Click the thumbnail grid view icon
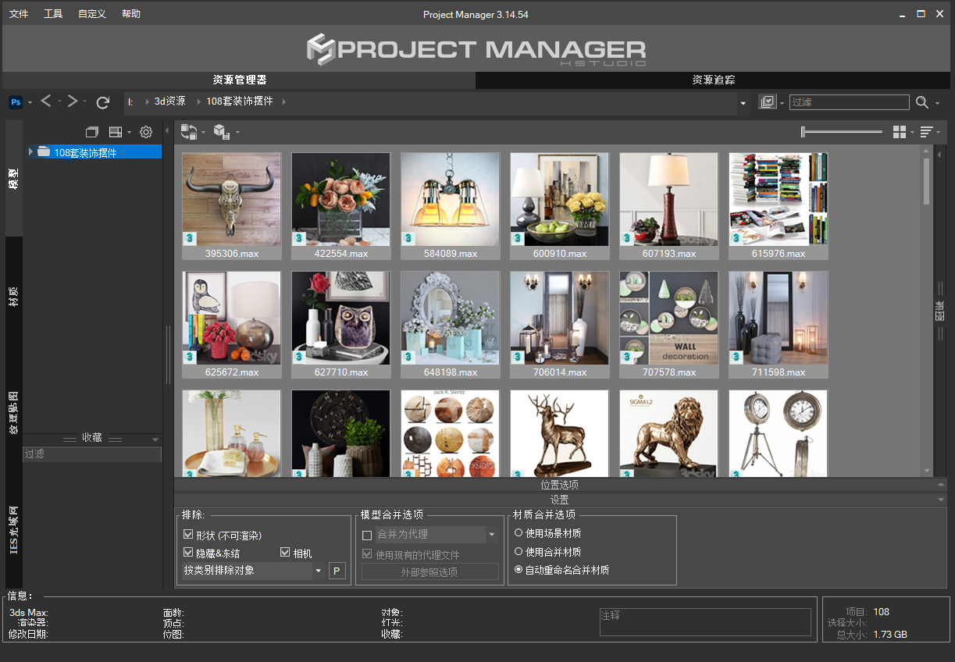Screen dimensions: 955x662 tap(900, 132)
